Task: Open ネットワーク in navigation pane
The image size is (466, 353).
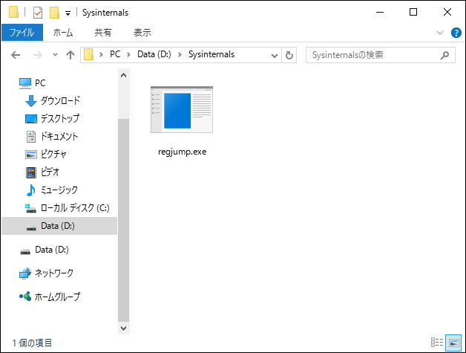Action: click(54, 273)
